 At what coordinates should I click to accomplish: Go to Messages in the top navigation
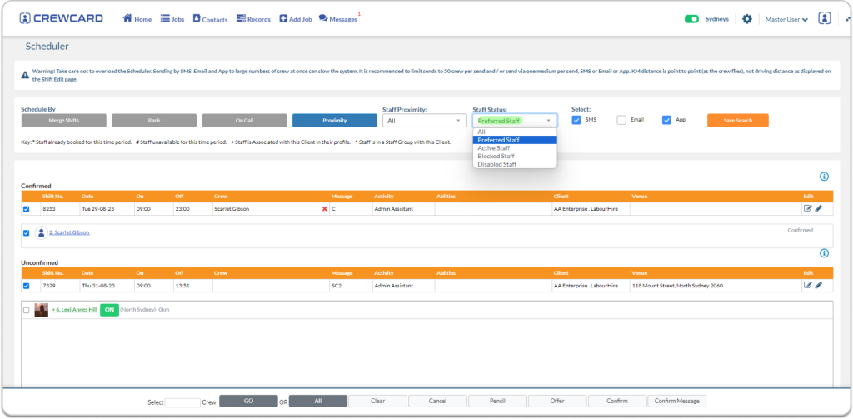337,19
